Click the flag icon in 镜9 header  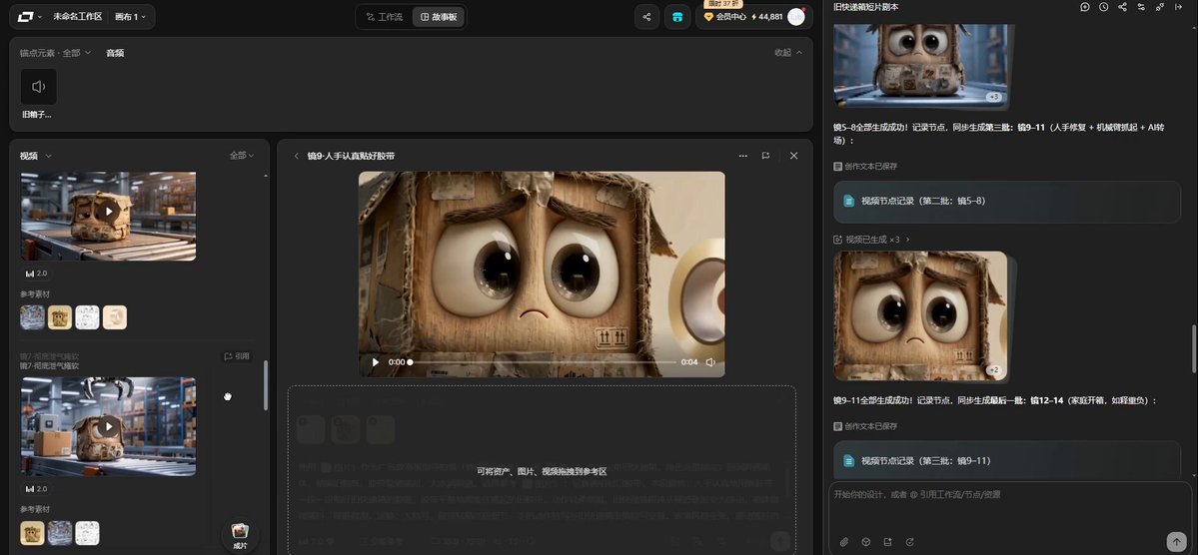pos(765,156)
